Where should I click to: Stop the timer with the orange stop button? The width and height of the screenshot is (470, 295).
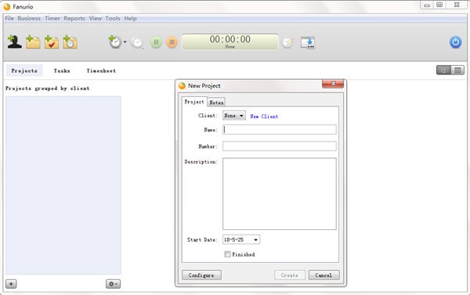coord(172,42)
